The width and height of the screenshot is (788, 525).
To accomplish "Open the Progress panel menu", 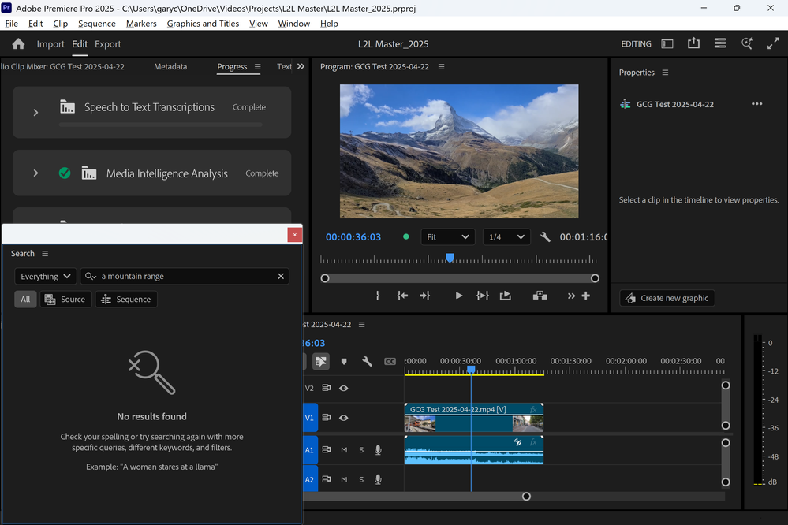I will coord(258,66).
